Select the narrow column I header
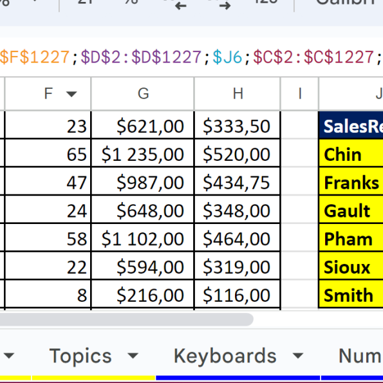 click(300, 94)
